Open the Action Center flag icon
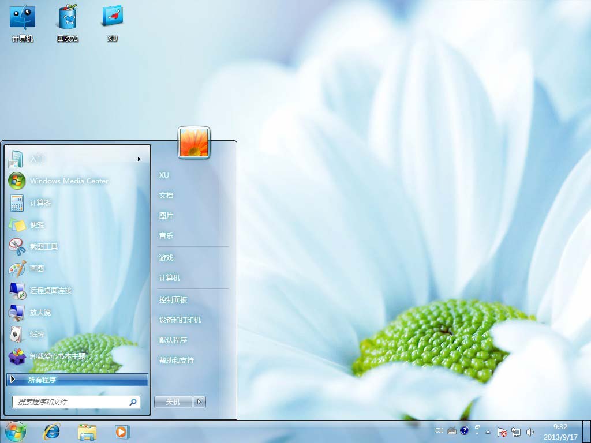This screenshot has height=443, width=591. 502,431
